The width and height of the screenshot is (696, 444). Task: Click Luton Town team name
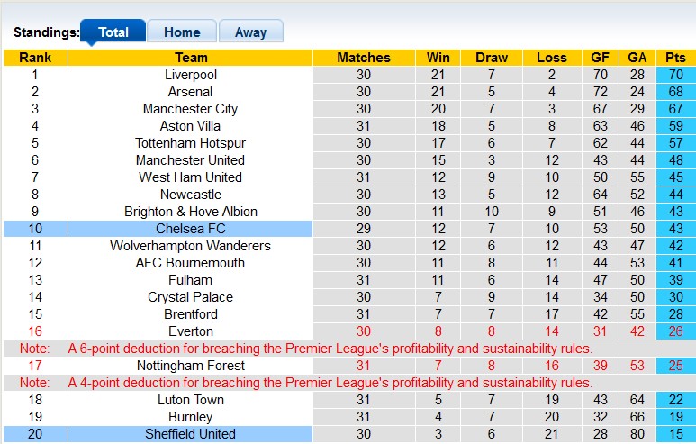pyautogui.click(x=191, y=400)
